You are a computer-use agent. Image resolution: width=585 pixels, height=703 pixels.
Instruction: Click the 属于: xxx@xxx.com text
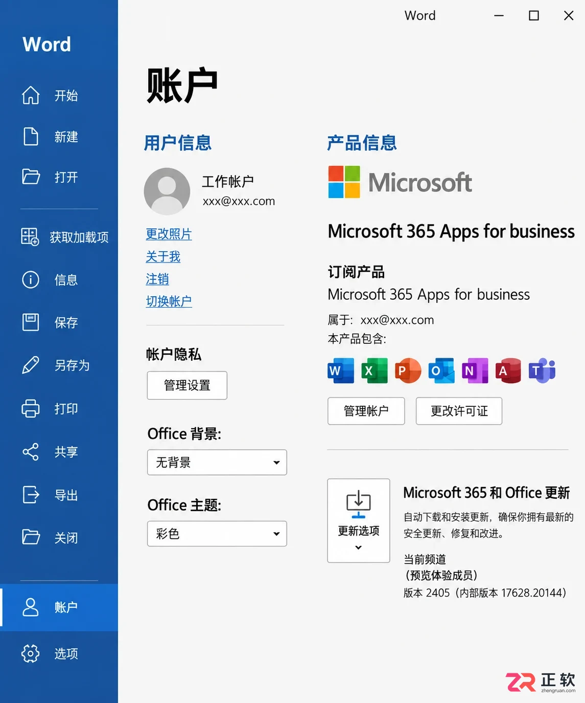381,320
